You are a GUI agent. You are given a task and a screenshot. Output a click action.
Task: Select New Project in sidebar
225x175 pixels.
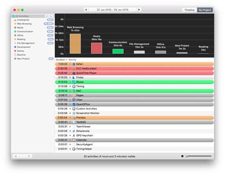click(33, 59)
